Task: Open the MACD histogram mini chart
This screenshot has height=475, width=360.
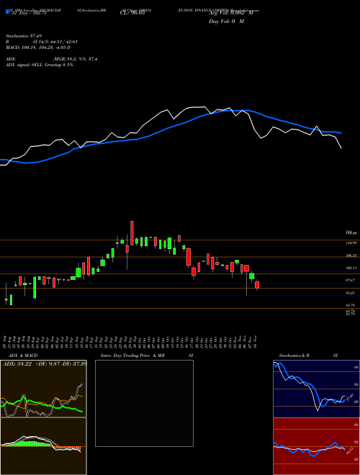Action: tap(43, 446)
